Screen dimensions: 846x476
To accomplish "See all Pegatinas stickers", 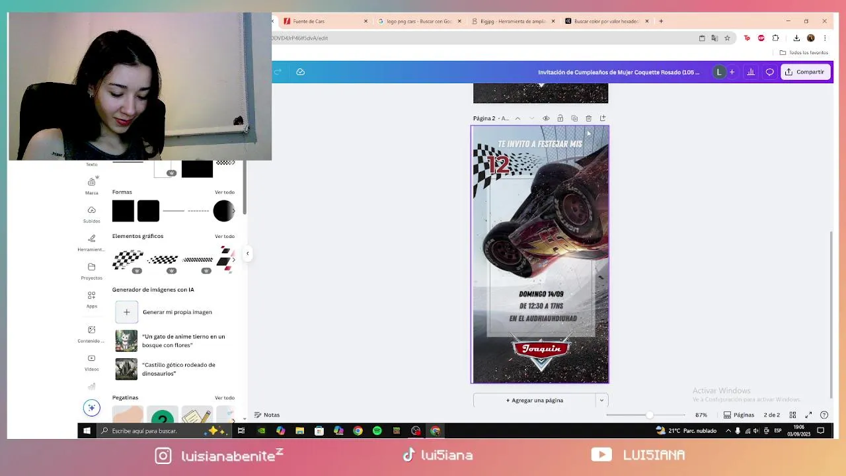I will pyautogui.click(x=225, y=398).
